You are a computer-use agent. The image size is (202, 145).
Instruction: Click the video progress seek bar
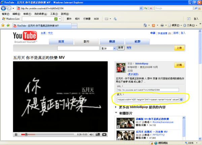click(x=47, y=135)
